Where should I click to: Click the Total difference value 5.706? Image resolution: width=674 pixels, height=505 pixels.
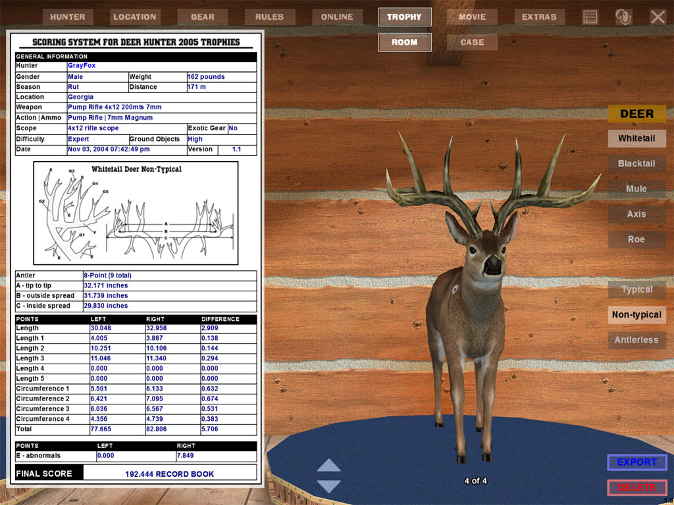click(x=210, y=429)
